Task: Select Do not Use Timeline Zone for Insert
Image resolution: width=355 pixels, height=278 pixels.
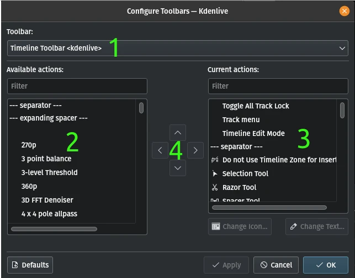Action: (279, 160)
